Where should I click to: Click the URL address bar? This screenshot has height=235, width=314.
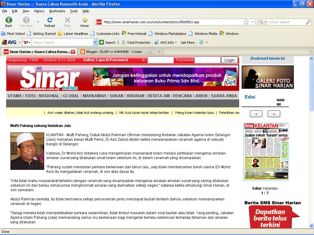173,22
